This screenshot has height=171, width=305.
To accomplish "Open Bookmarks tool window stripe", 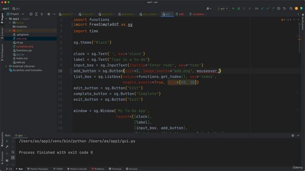I will pos(2,139).
